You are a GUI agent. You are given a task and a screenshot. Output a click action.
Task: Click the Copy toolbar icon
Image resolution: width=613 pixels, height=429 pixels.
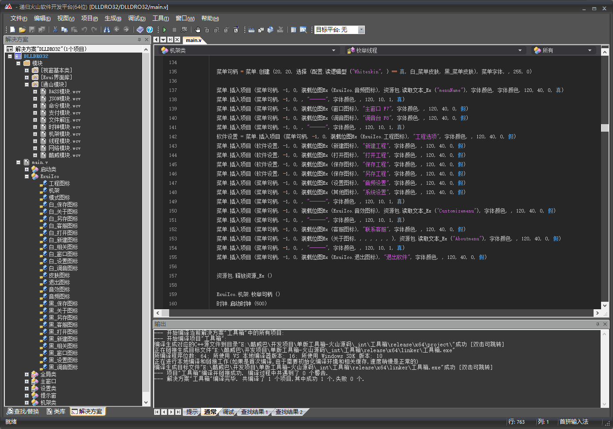click(x=64, y=30)
